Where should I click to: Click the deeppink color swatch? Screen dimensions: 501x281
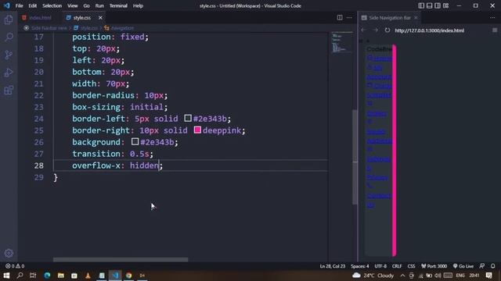click(x=197, y=130)
